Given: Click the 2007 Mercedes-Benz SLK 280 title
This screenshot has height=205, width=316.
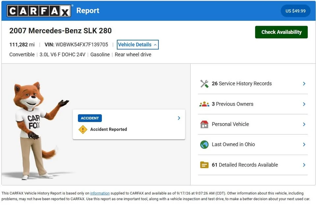Looking at the screenshot, I should click(61, 31).
